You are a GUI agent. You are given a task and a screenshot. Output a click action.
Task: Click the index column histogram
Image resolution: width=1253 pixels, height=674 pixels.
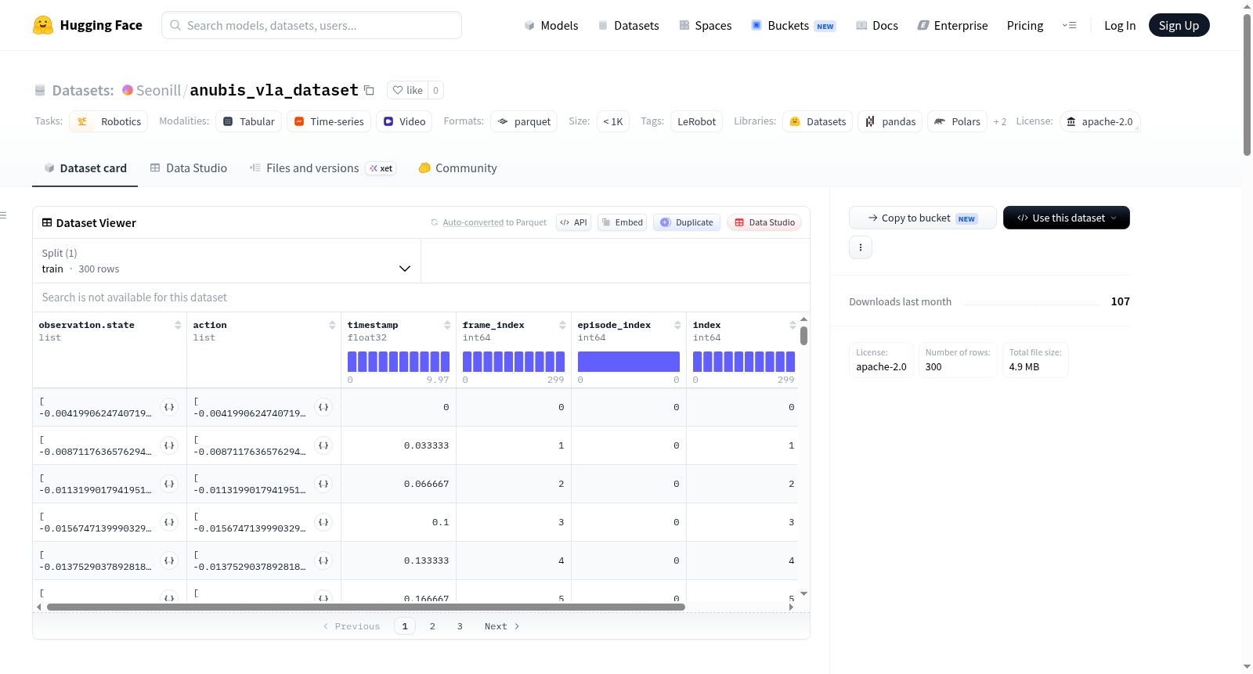tap(744, 362)
